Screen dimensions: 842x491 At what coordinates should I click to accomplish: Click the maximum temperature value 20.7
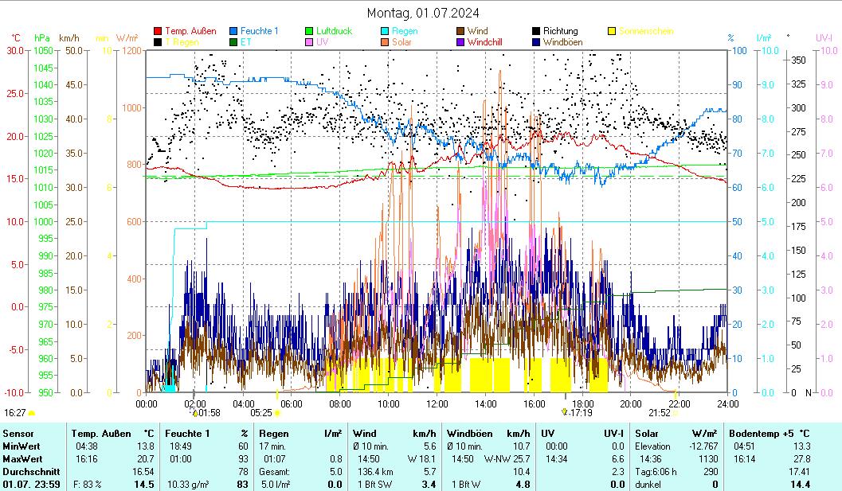tap(145, 459)
